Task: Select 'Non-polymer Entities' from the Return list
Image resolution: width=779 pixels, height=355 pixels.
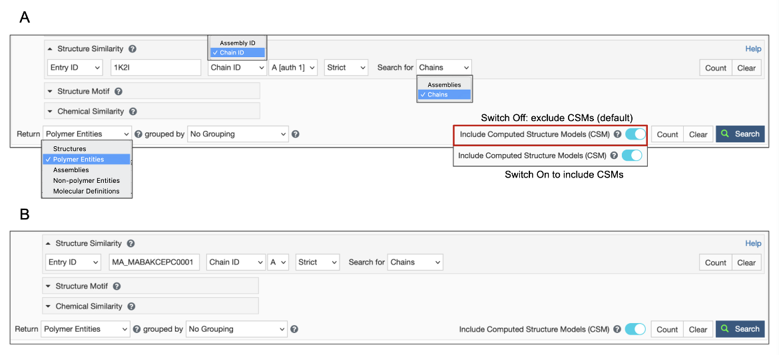Action: 86,181
